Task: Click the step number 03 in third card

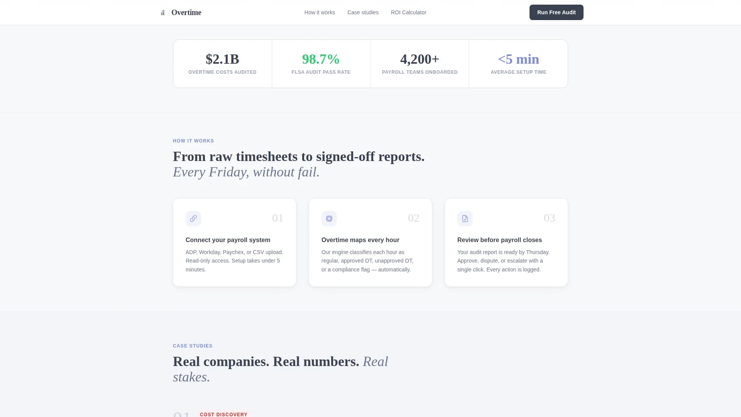Action: [x=549, y=218]
